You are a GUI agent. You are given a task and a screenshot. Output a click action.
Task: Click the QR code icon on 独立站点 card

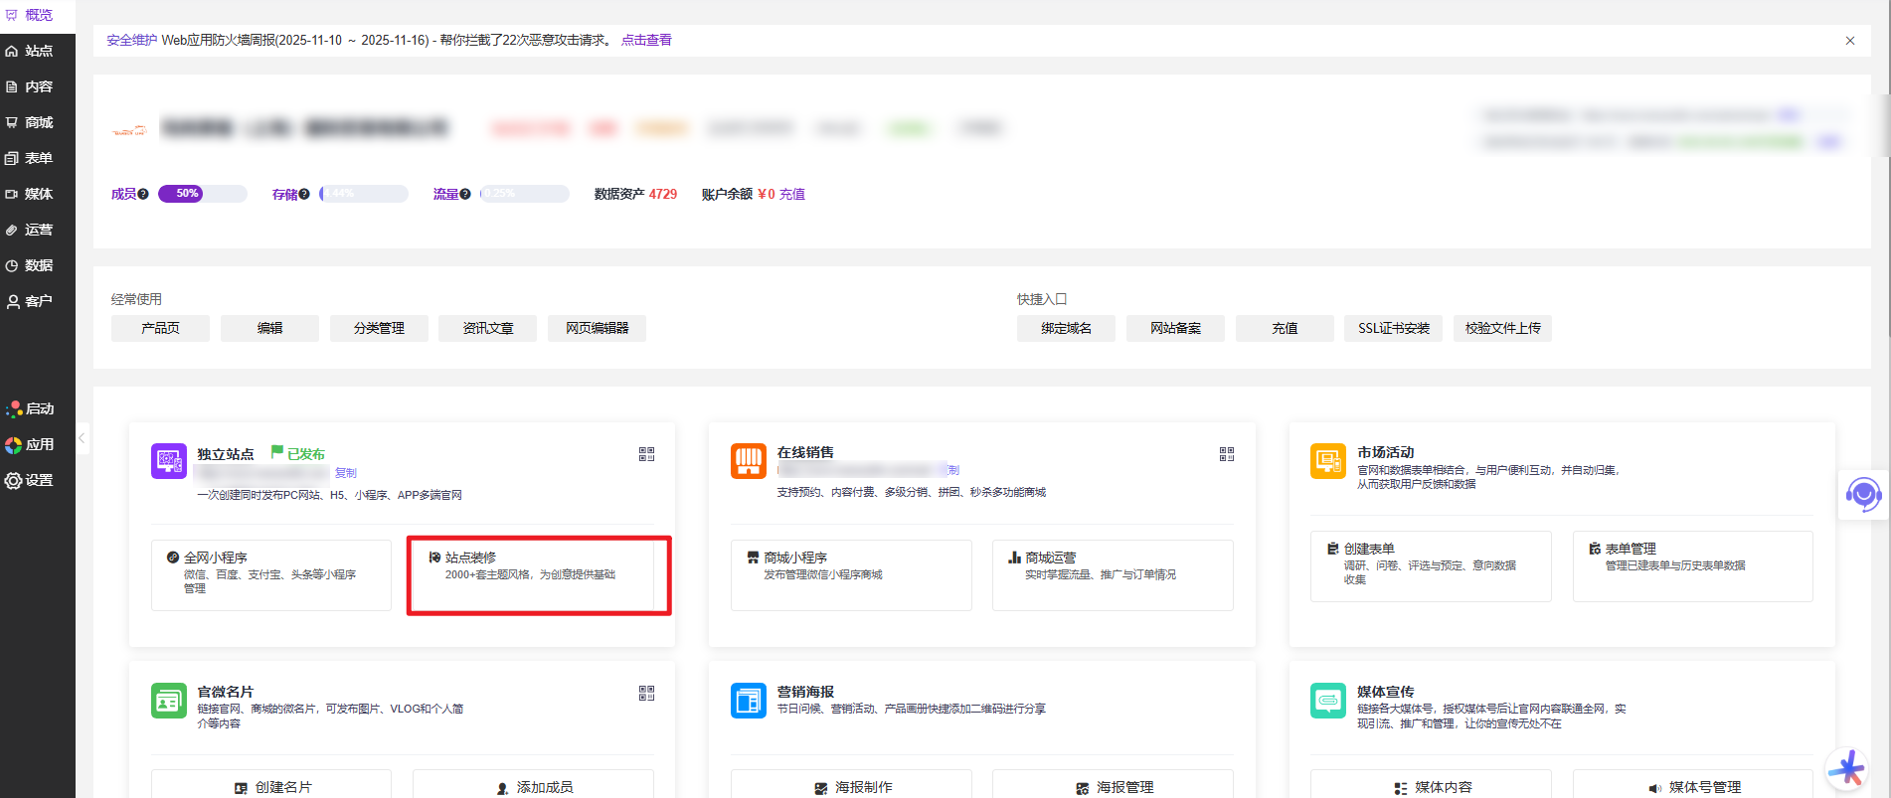click(646, 454)
